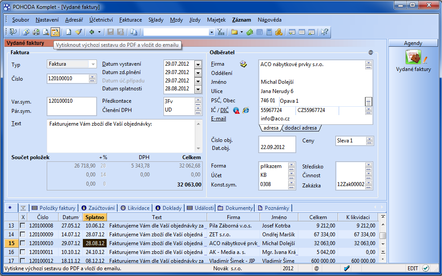442x276 pixels.
Task: Click the green checkmark icon next to EDIT
Action: tap(426, 268)
